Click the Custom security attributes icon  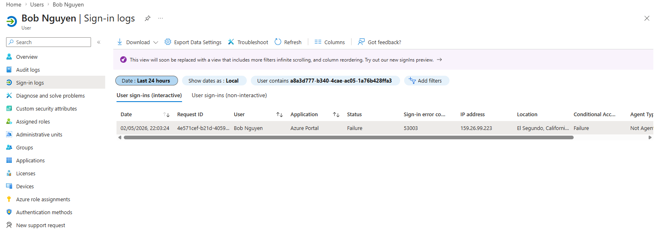pyautogui.click(x=9, y=109)
